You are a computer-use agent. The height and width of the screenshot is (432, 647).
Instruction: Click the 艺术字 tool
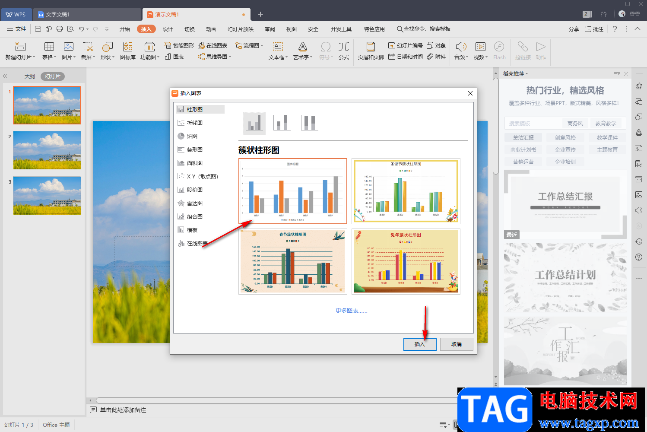tap(303, 51)
